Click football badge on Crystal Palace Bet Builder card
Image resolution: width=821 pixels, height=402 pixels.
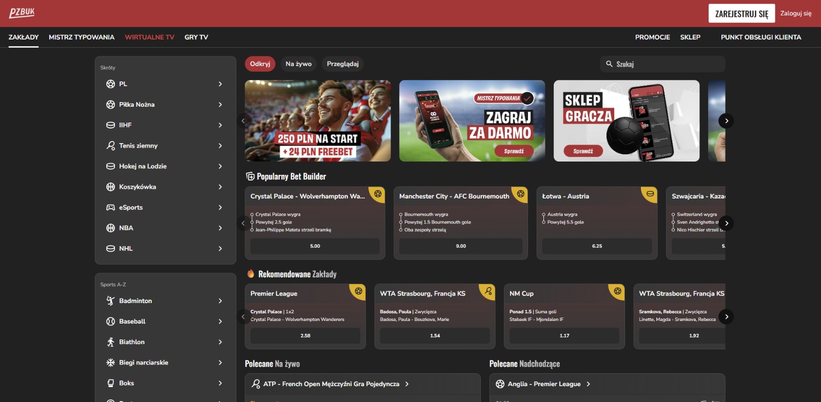tap(378, 194)
